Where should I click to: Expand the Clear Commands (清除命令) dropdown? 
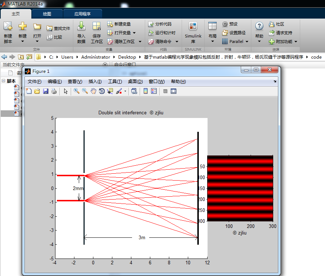pos(177,42)
